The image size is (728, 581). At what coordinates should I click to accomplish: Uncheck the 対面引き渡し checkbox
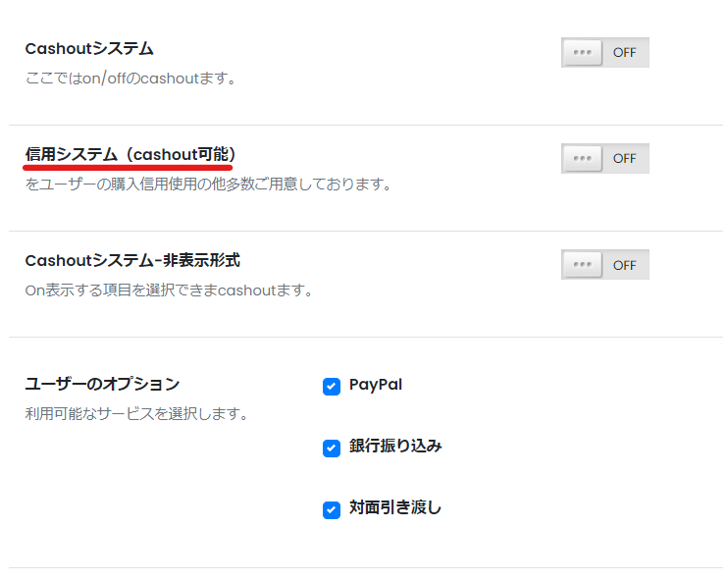(332, 510)
